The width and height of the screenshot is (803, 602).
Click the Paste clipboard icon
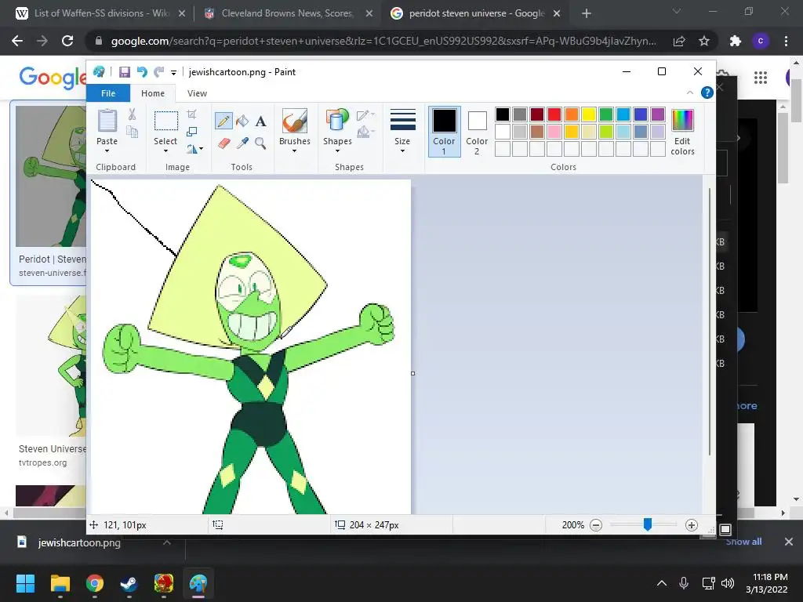107,121
